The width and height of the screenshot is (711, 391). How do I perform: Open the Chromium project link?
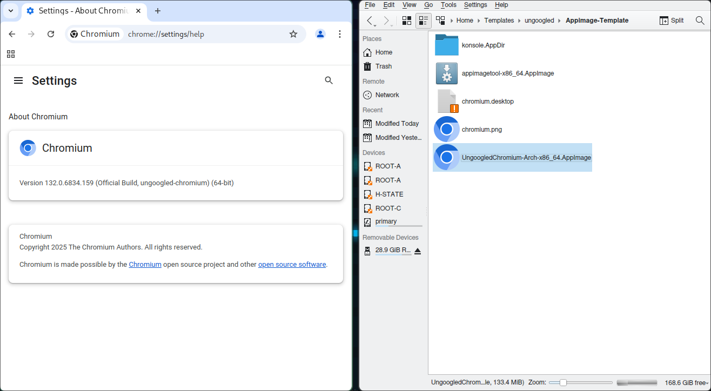click(x=145, y=265)
